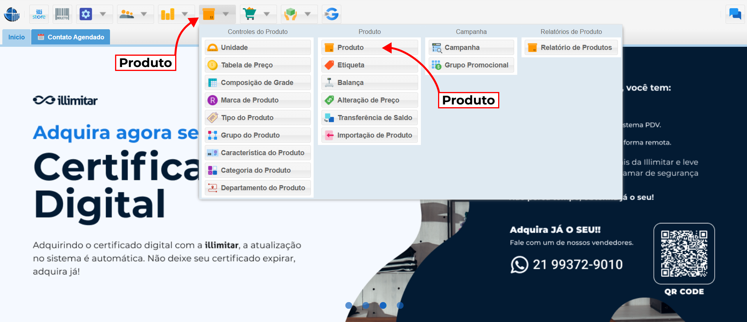747x322 pixels.
Task: Choose Relatório de Produtos from the menu
Action: pyautogui.click(x=576, y=48)
